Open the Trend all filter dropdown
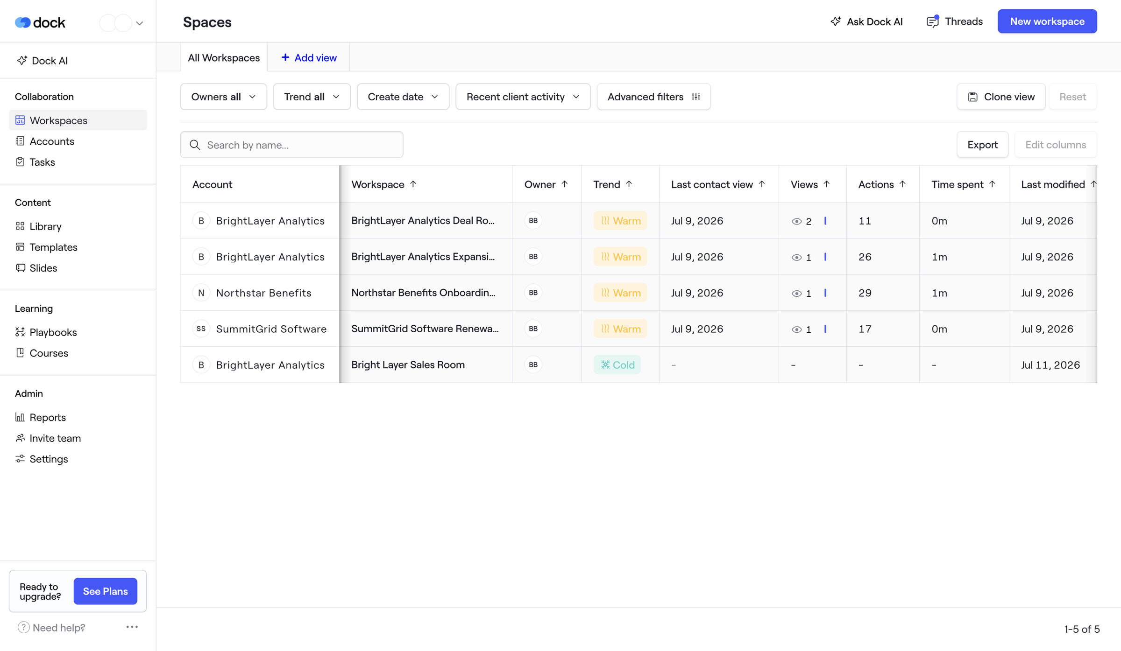 click(312, 97)
